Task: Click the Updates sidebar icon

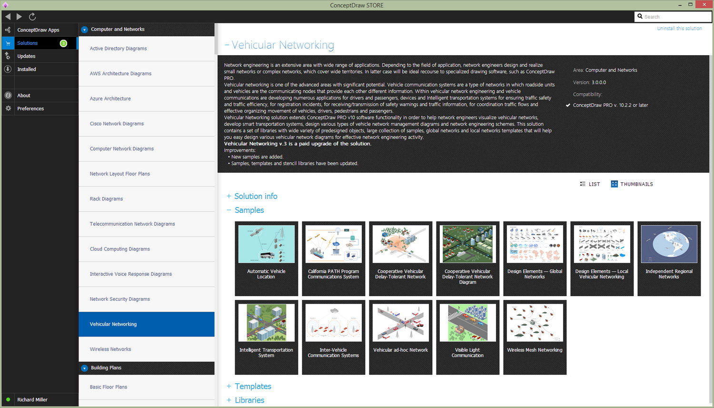Action: (x=8, y=56)
